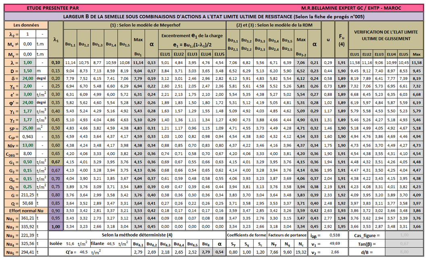Image resolution: width=427 pixels, height=260 pixels.
Task: Click the 'ETUDE PRESENTEE PAR' header text
Action: click(x=53, y=8)
